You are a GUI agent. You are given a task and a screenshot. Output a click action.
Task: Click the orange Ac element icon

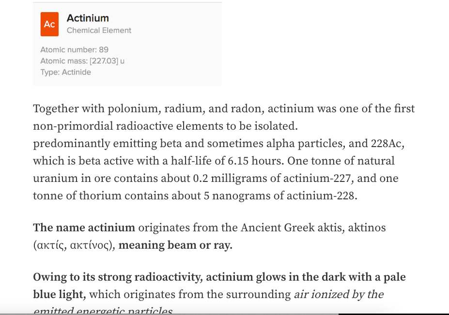pos(49,24)
